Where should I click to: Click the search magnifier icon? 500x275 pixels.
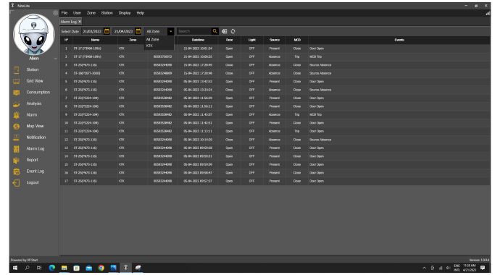215,31
